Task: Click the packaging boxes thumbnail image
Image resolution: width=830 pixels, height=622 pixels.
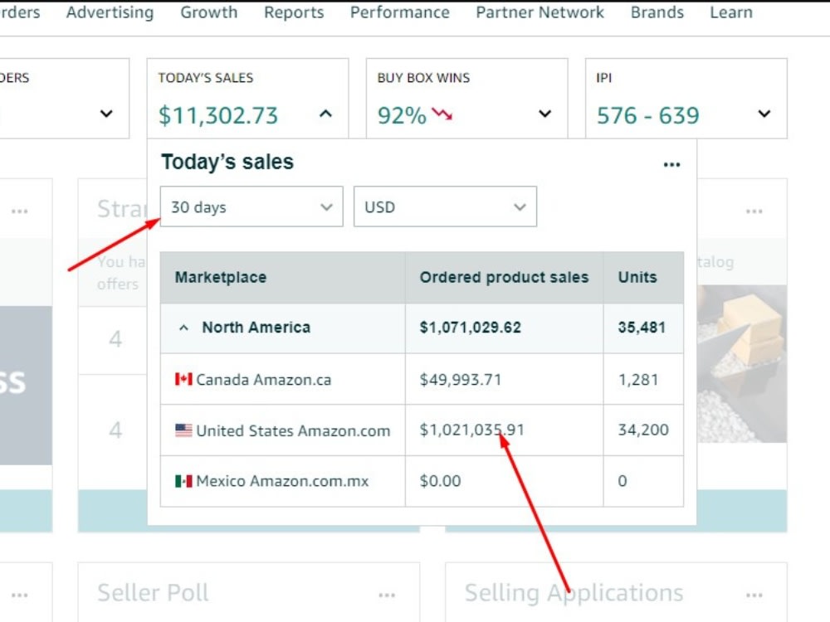Action: tap(741, 364)
